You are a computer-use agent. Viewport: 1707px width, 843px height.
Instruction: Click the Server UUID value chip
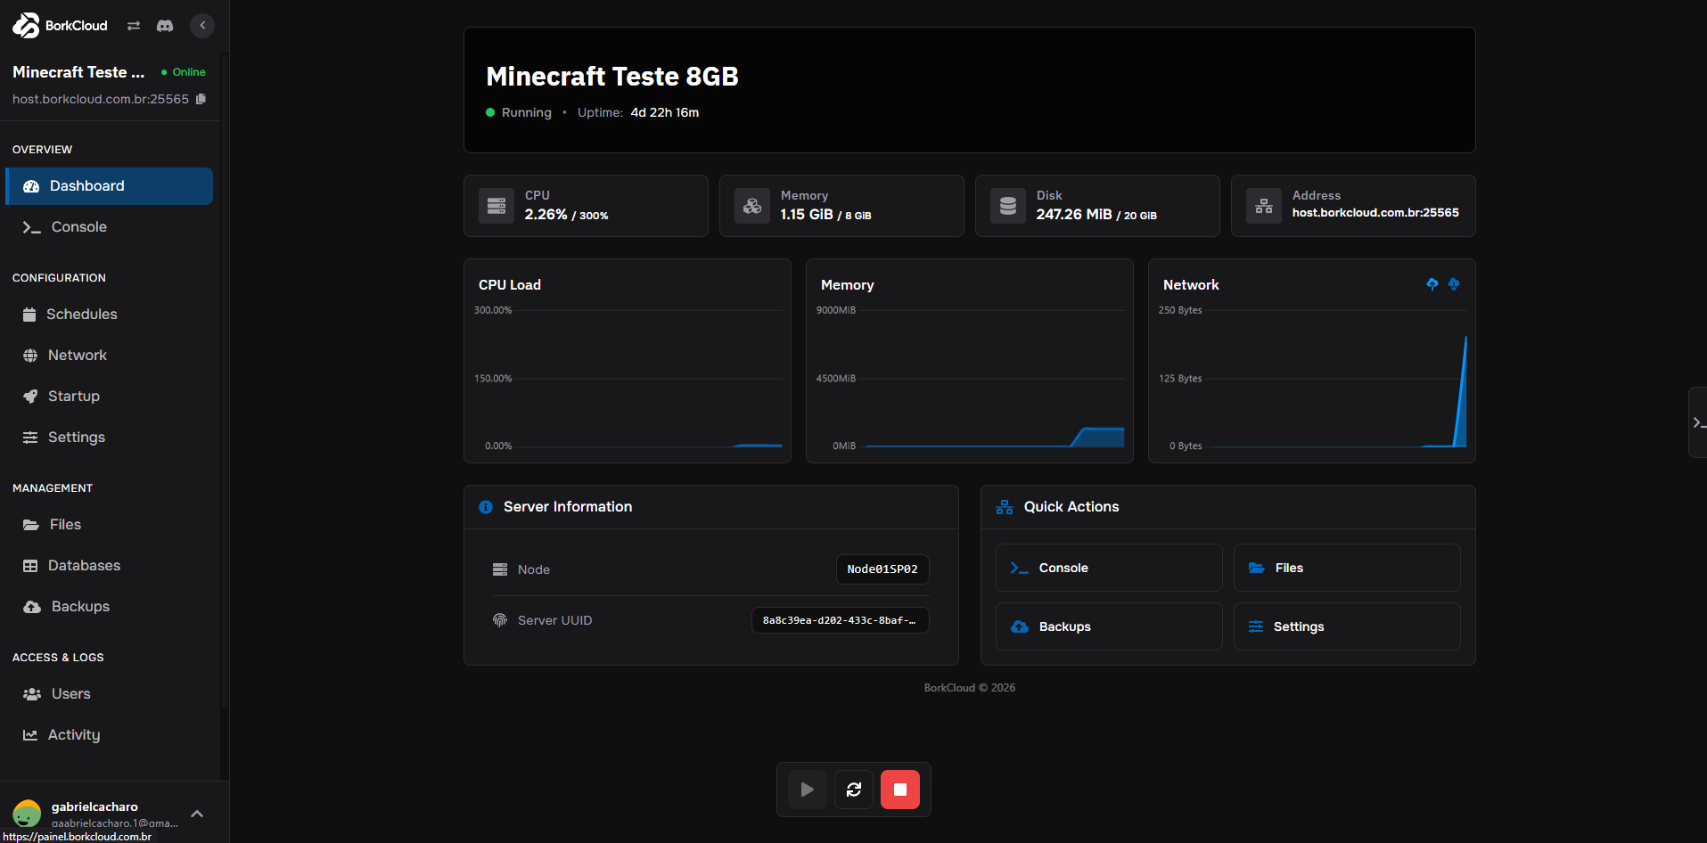point(839,620)
